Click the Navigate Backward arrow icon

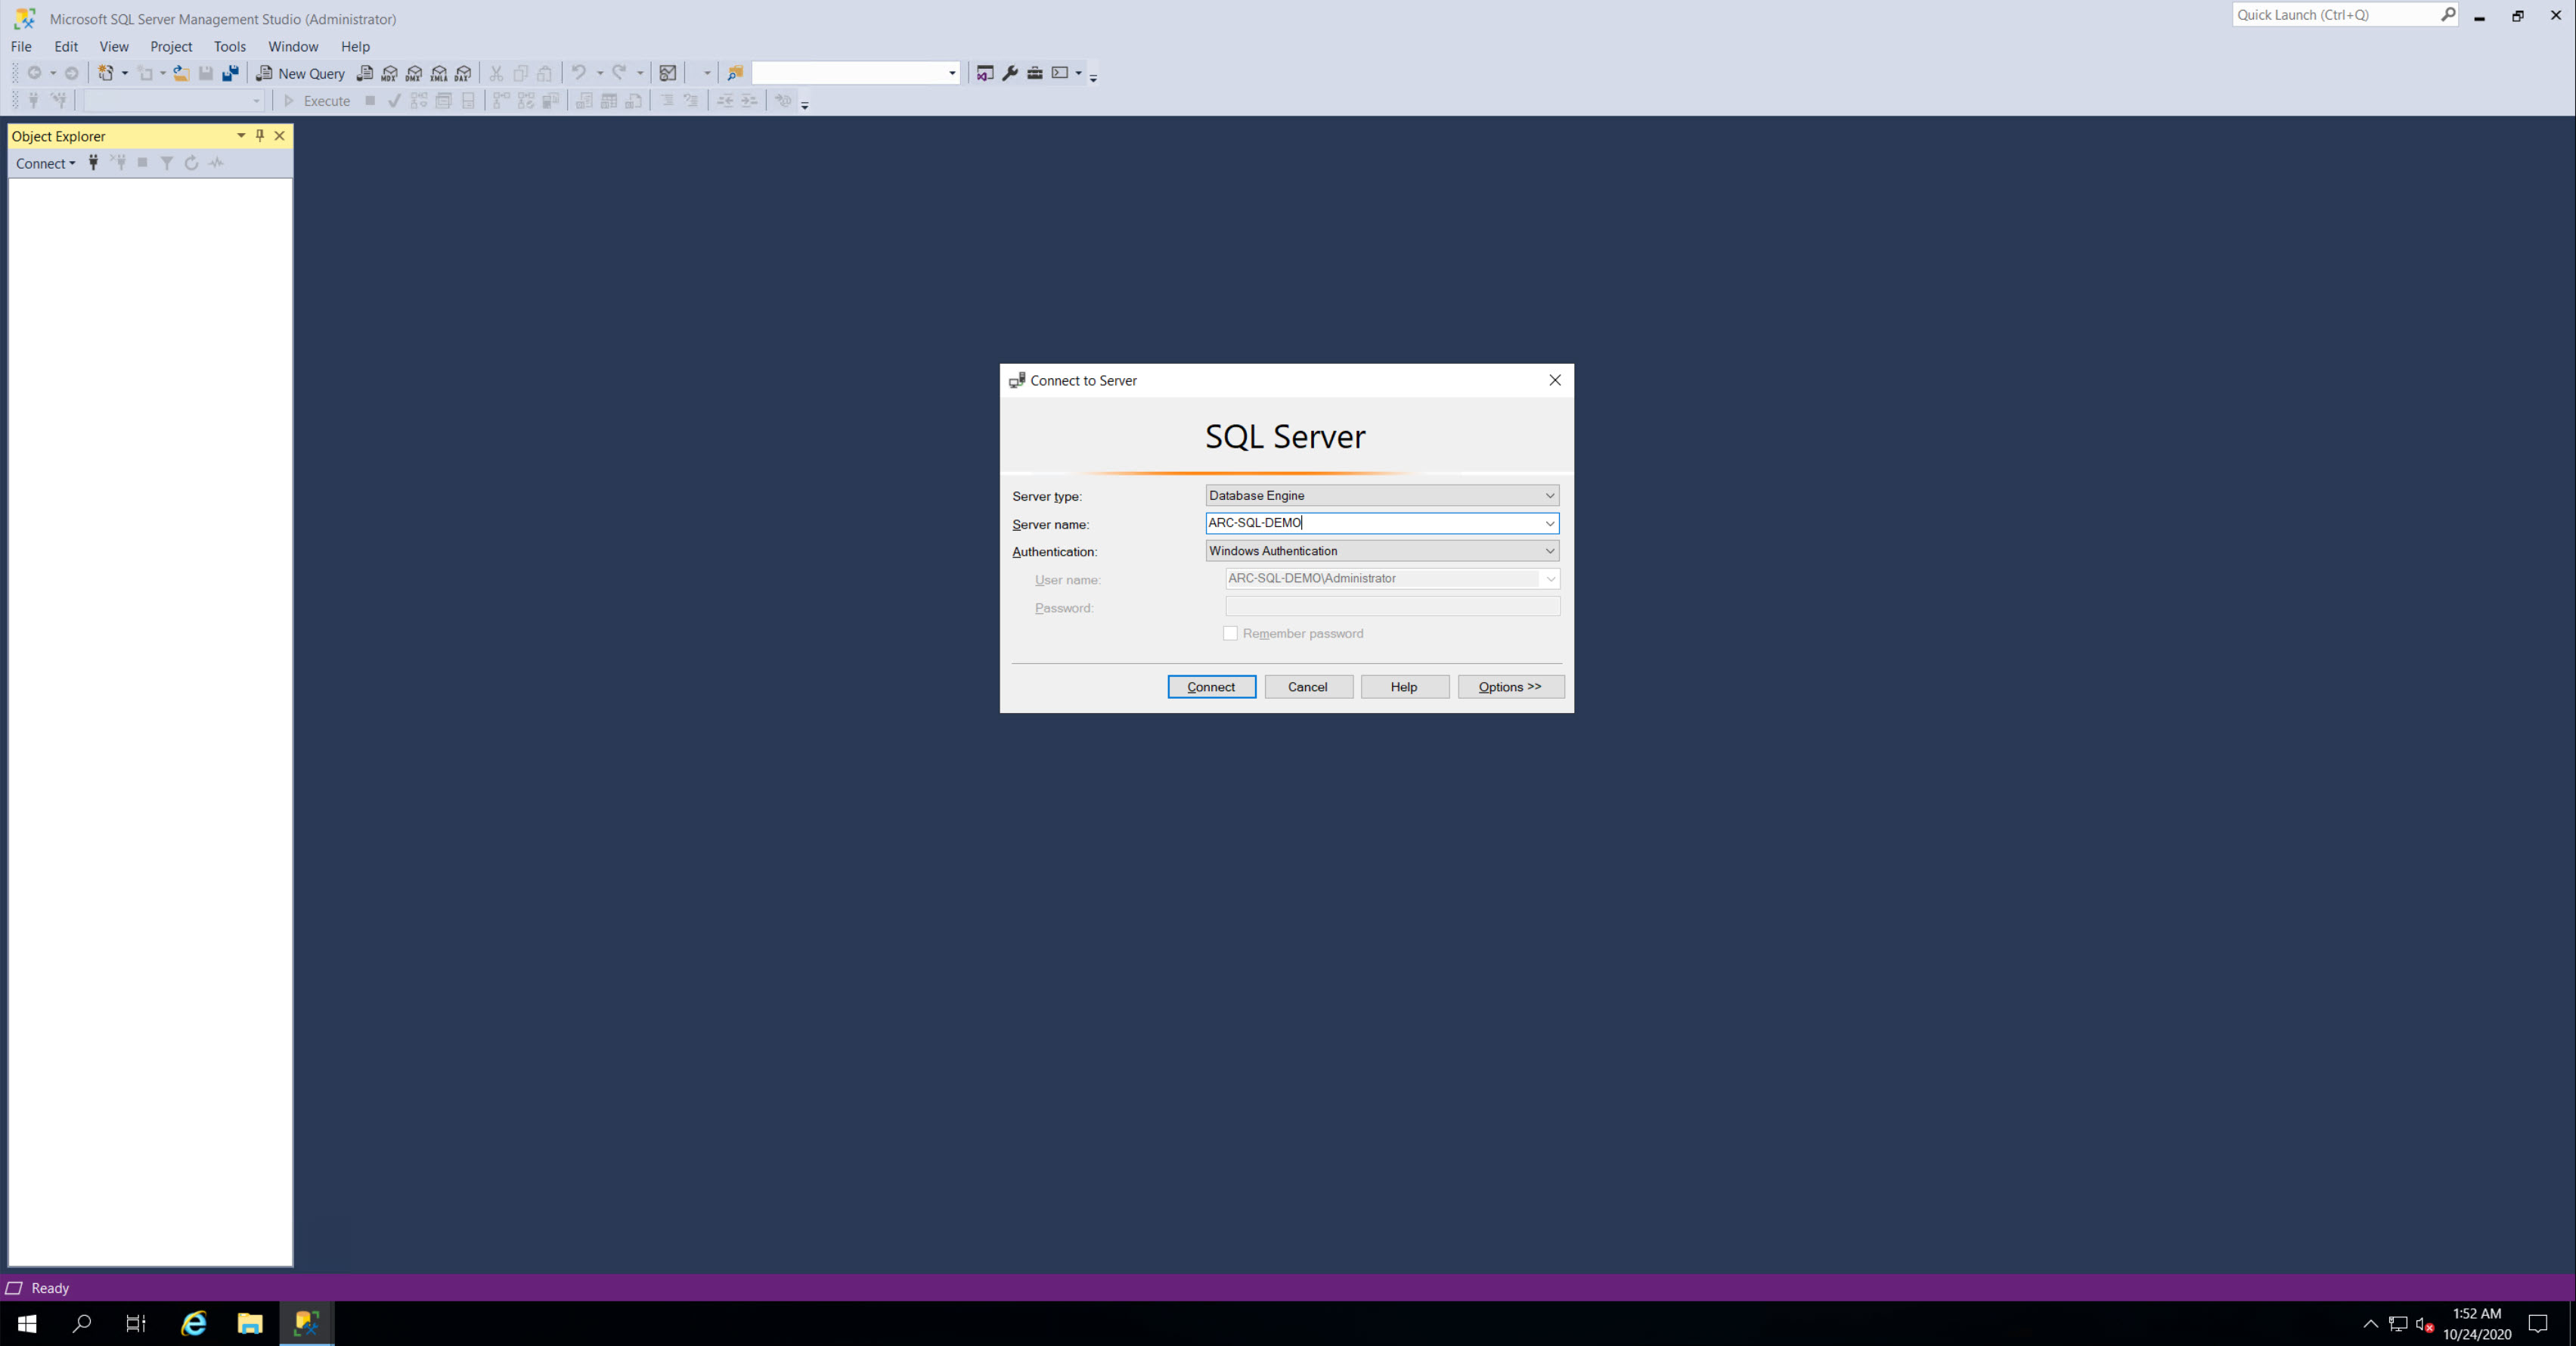34,73
